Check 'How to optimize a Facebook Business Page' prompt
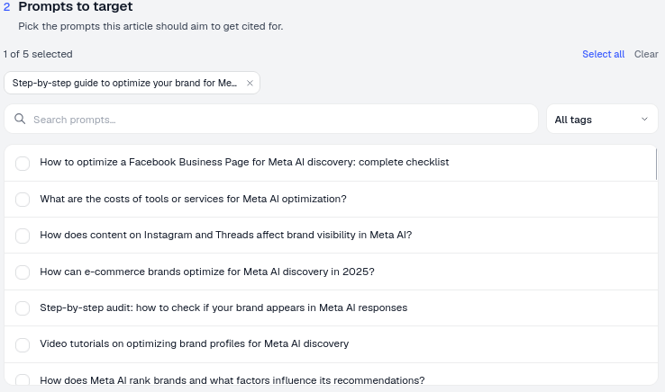Viewport: 665px width, 392px height. (x=23, y=163)
